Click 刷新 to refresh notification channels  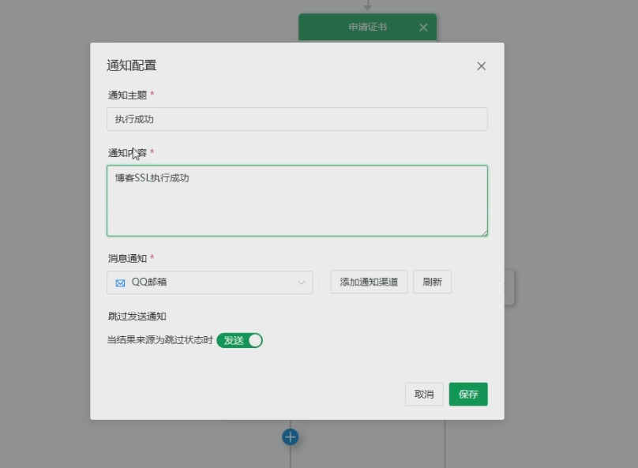point(432,282)
